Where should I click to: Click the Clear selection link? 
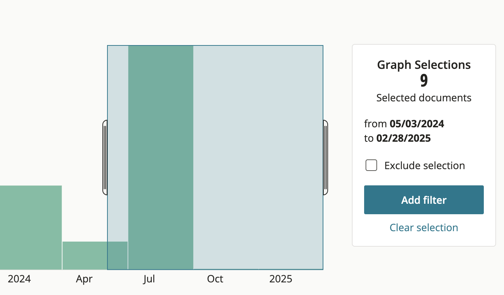point(424,228)
